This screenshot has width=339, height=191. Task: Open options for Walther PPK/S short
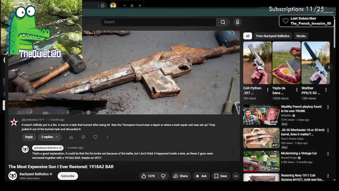(326, 90)
